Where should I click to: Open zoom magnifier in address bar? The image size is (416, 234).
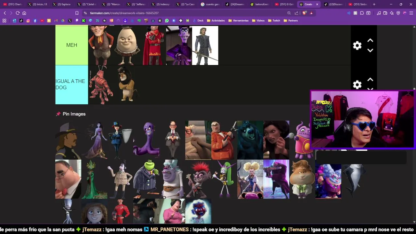tap(289, 13)
